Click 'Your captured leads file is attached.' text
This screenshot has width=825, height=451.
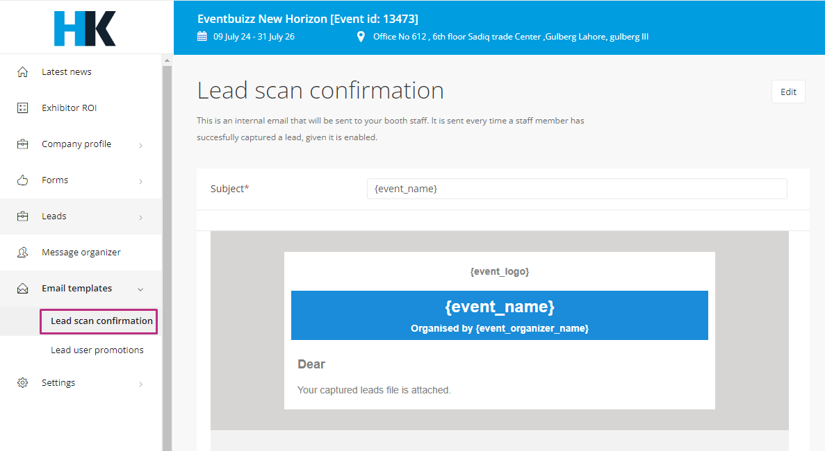(374, 390)
